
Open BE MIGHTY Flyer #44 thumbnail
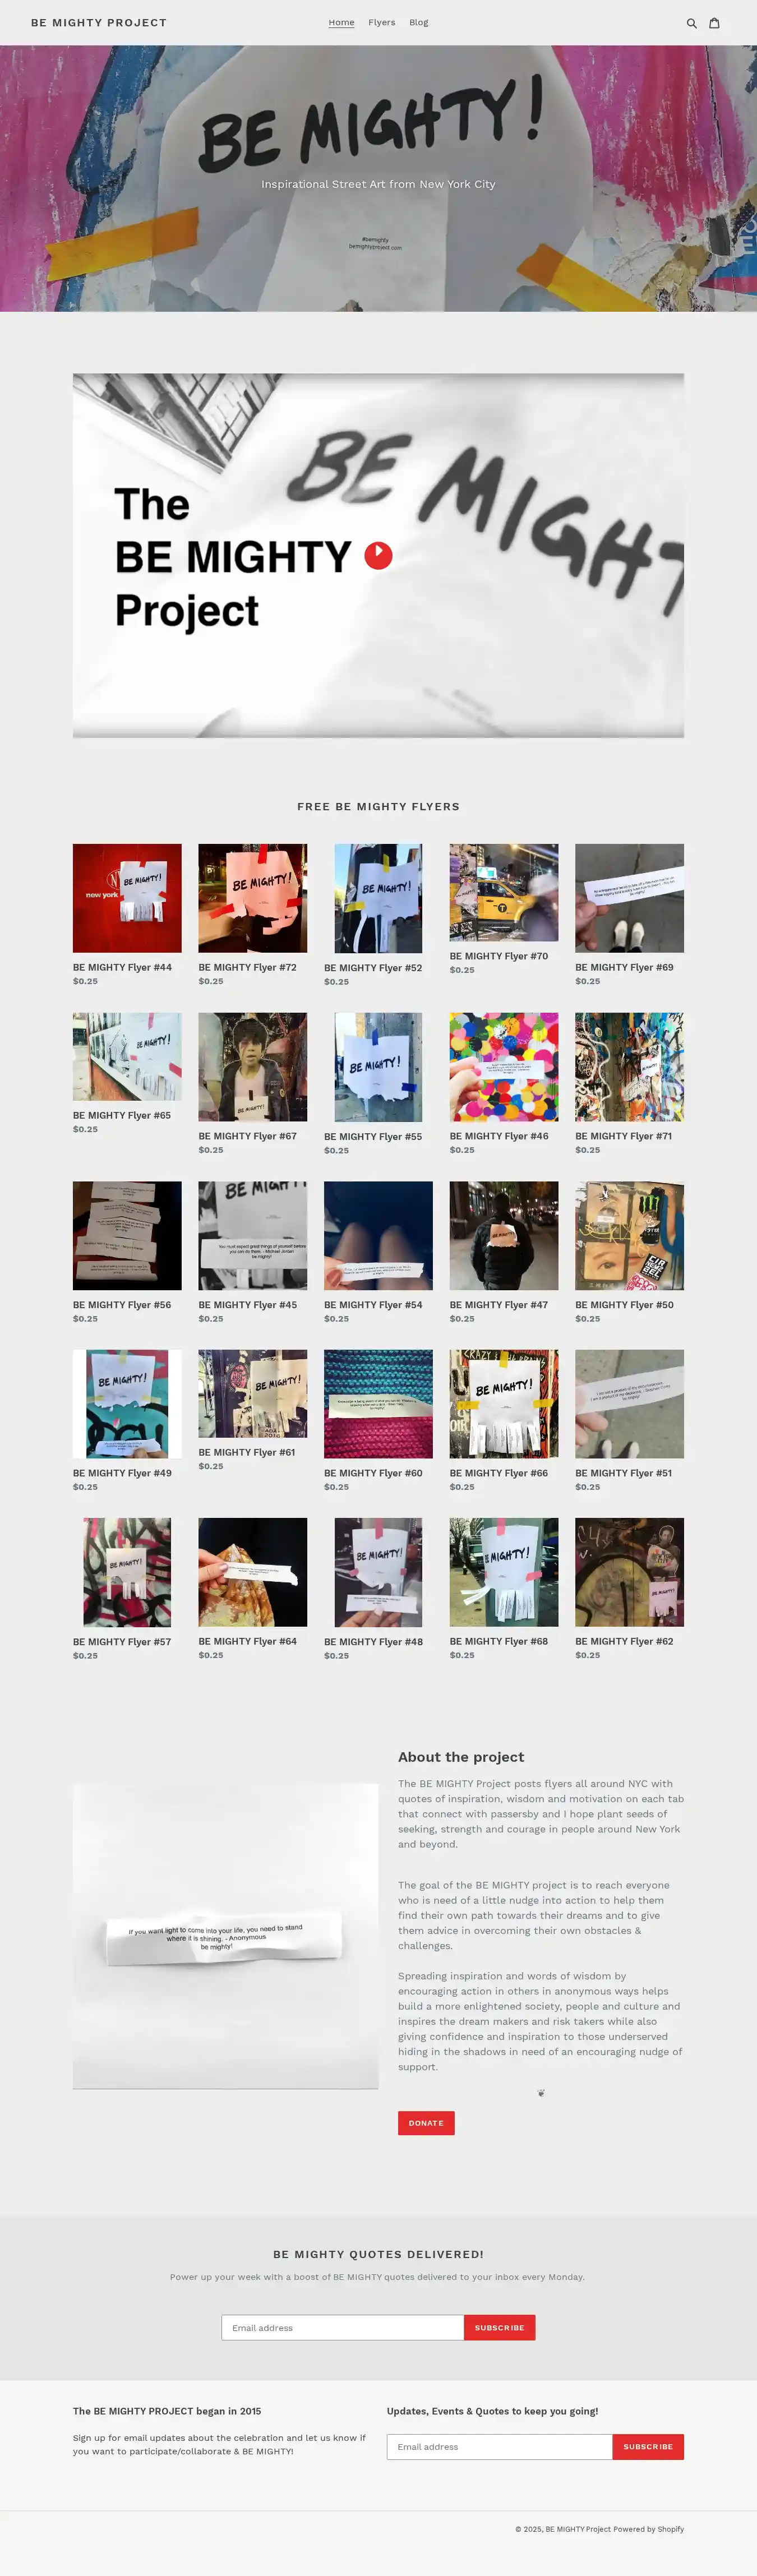point(127,898)
